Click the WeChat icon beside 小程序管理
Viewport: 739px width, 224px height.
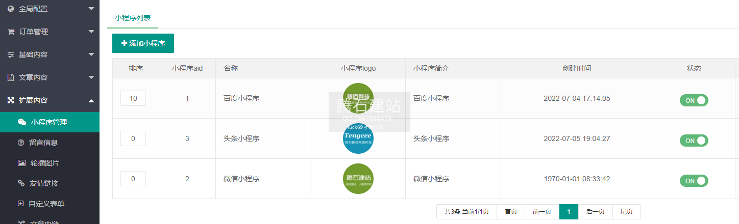click(22, 122)
